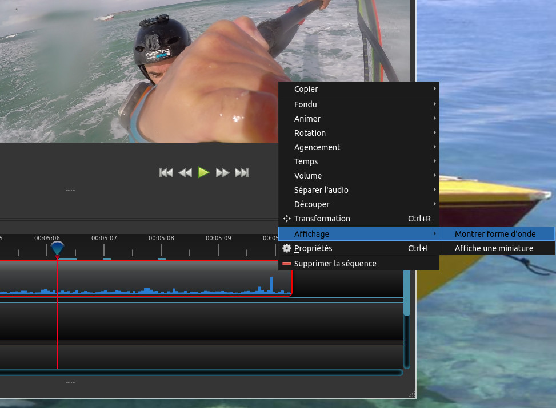The width and height of the screenshot is (556, 408).
Task: Click the jump to start playback button
Action: click(x=166, y=172)
